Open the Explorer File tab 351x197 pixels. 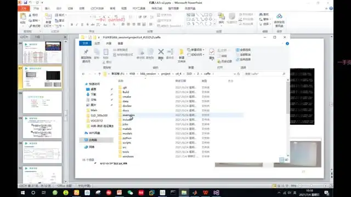(x=86, y=43)
